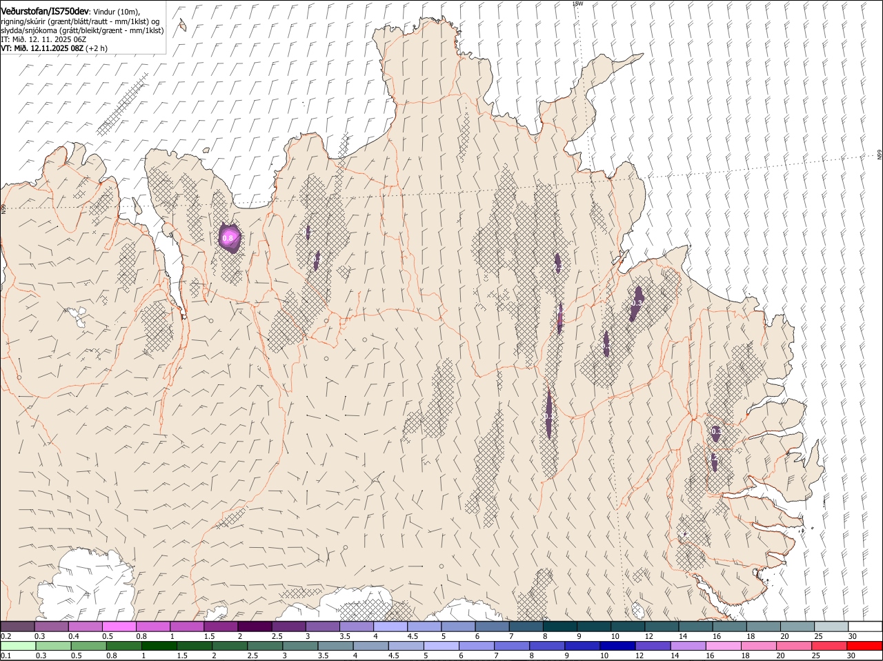Click the 'IT: Mið. 12. 11. 2025 06Z' line
Screen dimensions: 883x661
(x=43, y=39)
